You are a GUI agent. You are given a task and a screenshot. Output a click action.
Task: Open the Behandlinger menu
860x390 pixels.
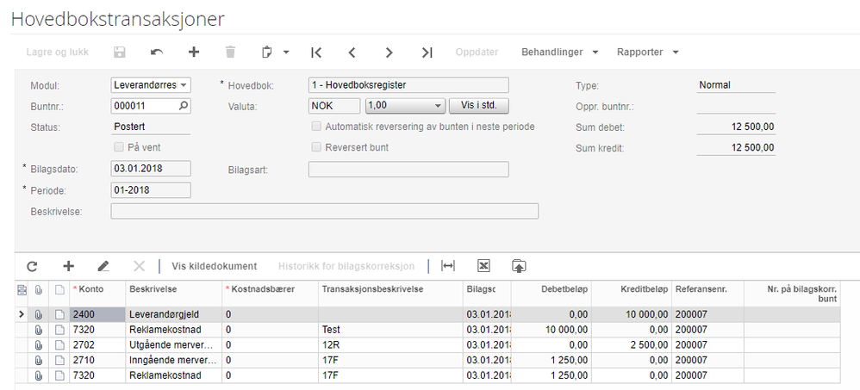(x=560, y=53)
